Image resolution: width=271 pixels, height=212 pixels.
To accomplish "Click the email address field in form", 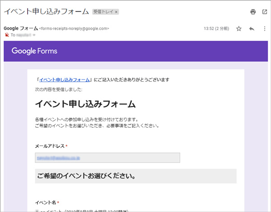I will coord(107,158).
